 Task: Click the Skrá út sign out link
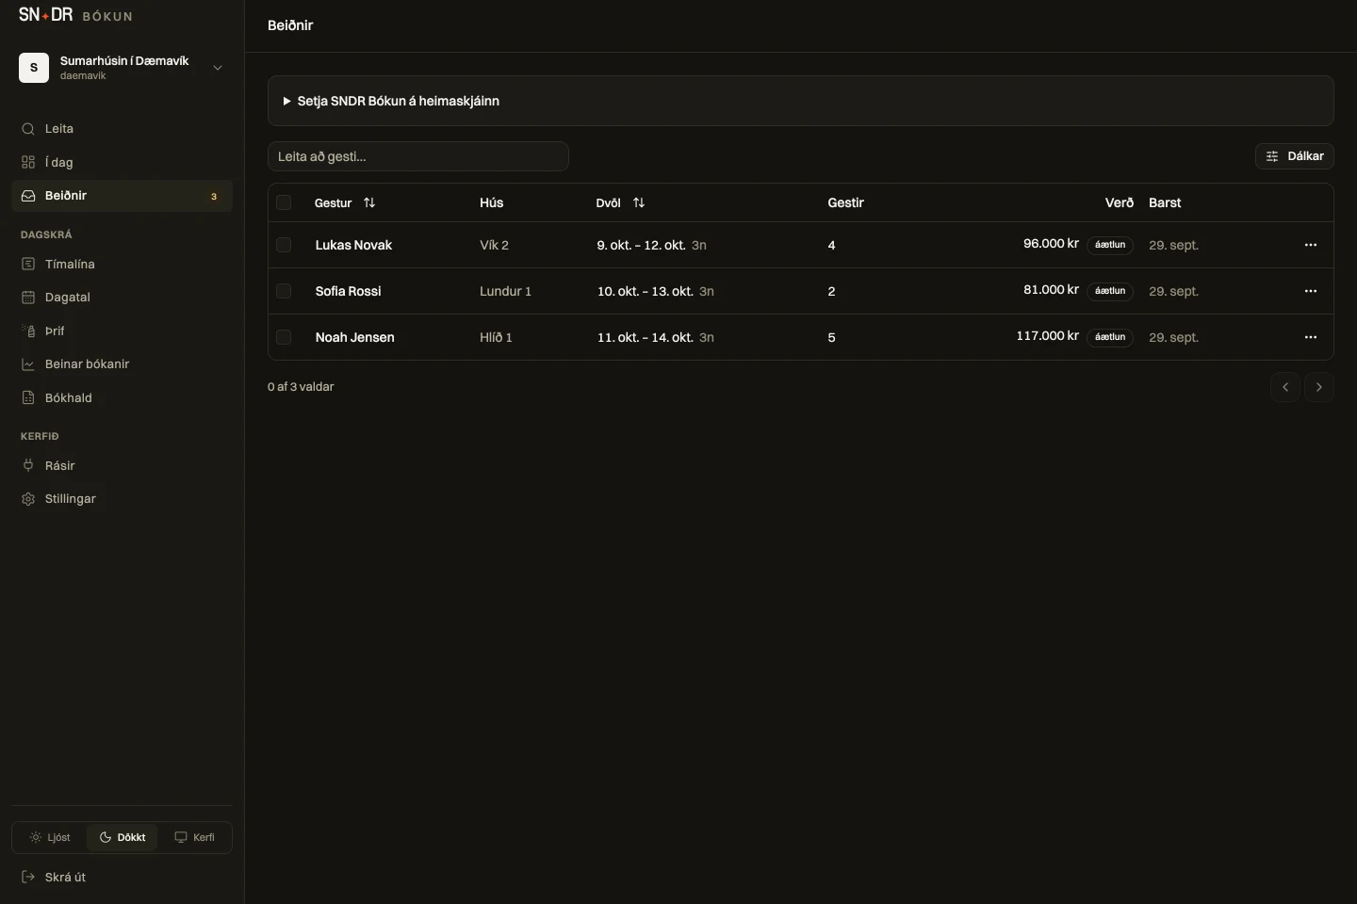pos(122,877)
